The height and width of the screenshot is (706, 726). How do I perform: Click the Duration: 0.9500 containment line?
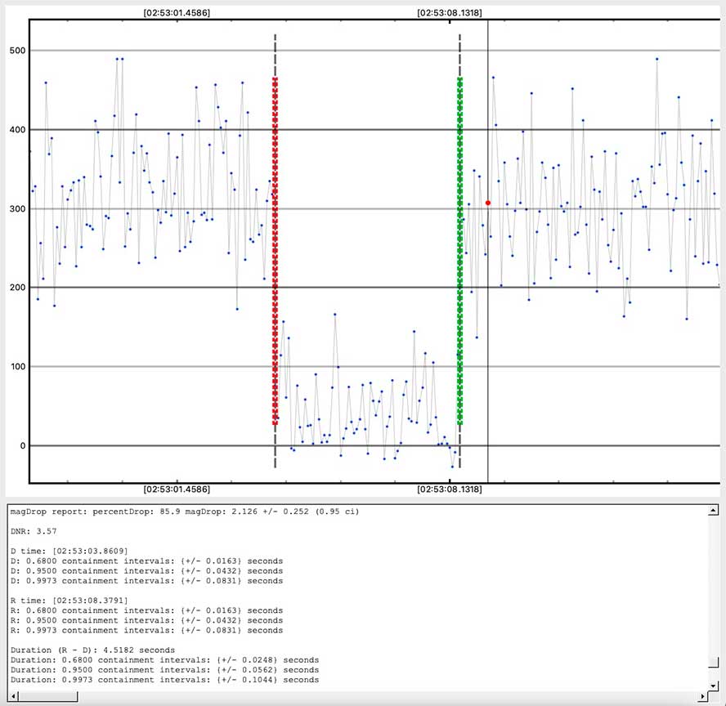[x=164, y=670]
